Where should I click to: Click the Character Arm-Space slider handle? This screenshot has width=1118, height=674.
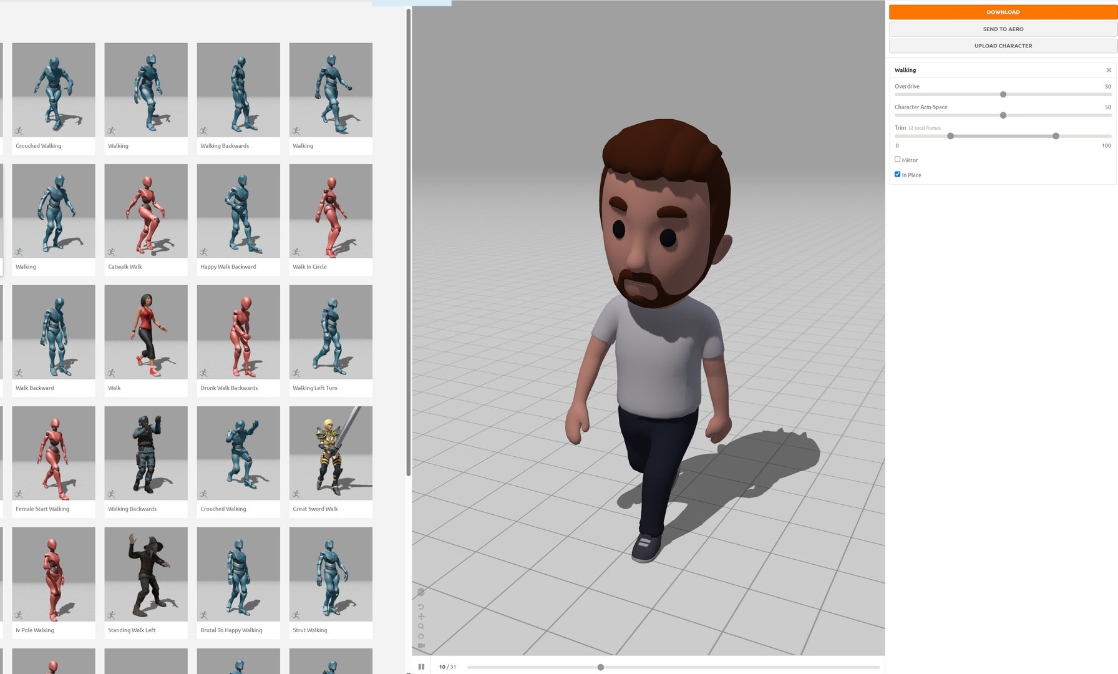point(1003,115)
